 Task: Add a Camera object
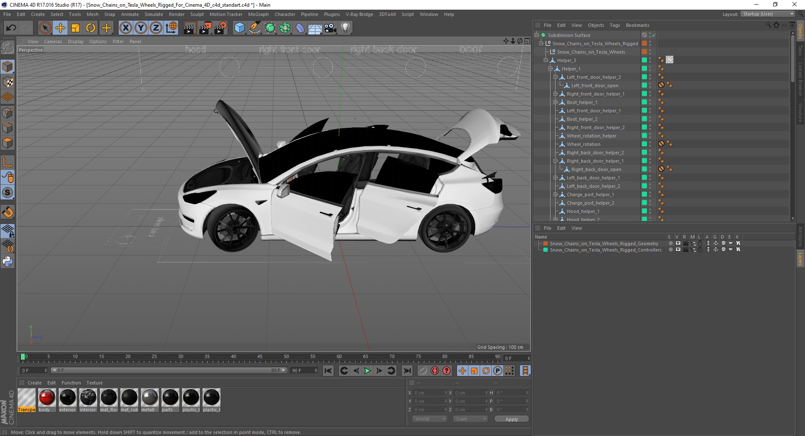point(330,28)
